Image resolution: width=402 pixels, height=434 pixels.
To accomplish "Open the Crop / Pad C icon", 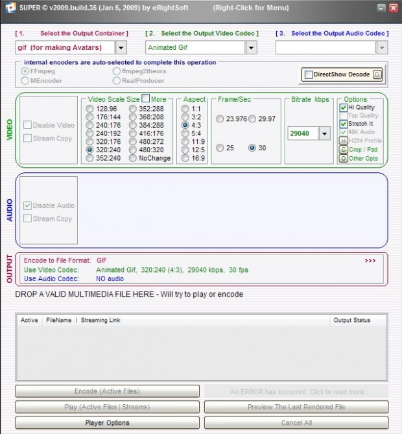I will pyautogui.click(x=343, y=150).
